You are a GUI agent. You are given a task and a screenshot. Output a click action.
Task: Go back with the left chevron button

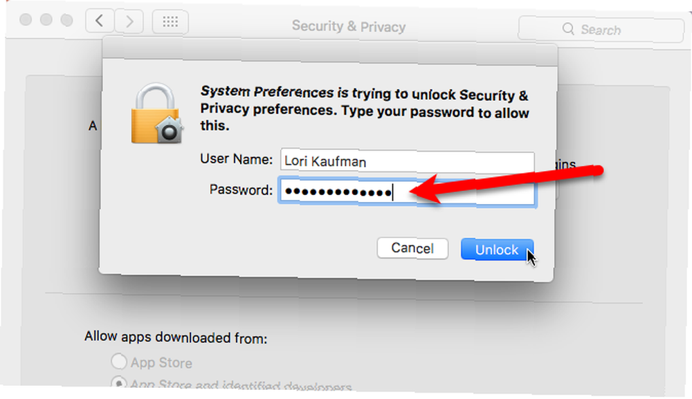pyautogui.click(x=100, y=21)
